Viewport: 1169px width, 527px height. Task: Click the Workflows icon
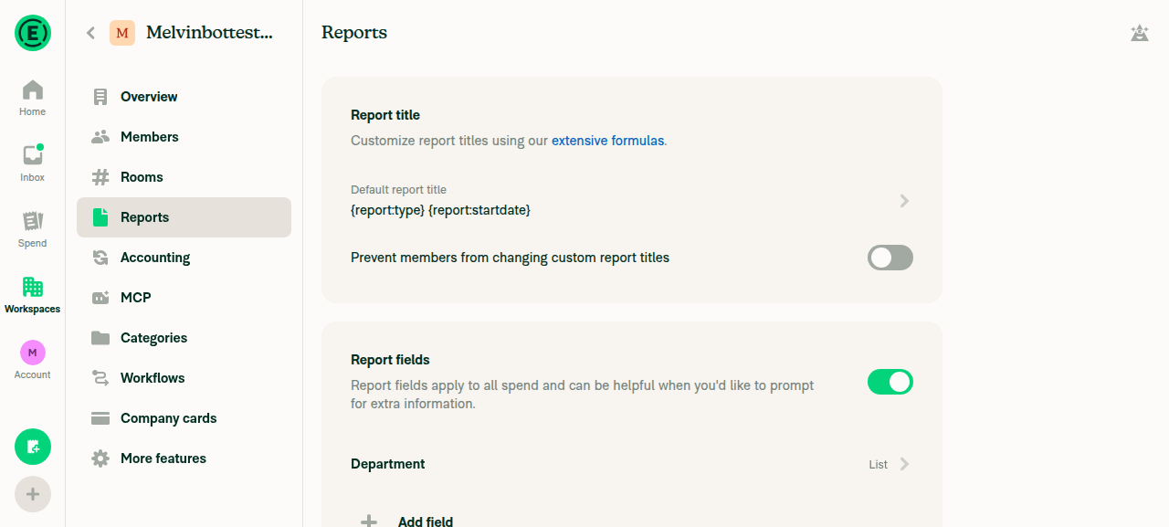pyautogui.click(x=100, y=378)
